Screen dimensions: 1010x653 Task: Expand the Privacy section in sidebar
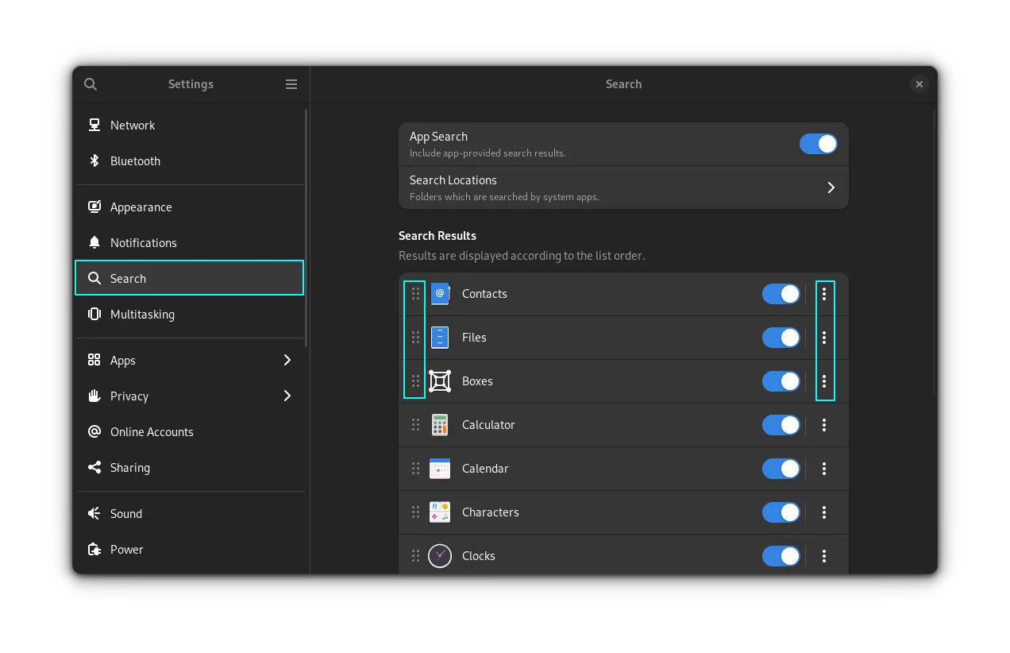coord(190,396)
